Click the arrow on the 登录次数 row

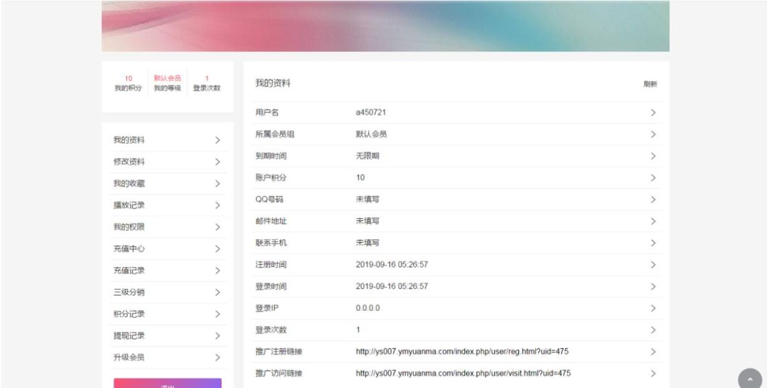(653, 329)
